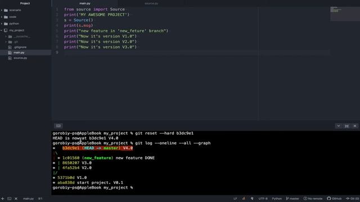Open the Git panel from the status bar

353,199
